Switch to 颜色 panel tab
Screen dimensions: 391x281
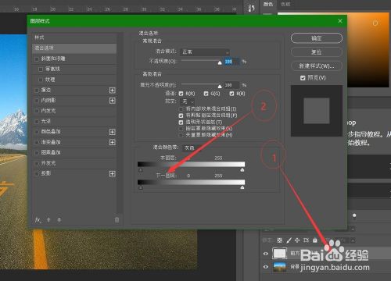pos(268,4)
